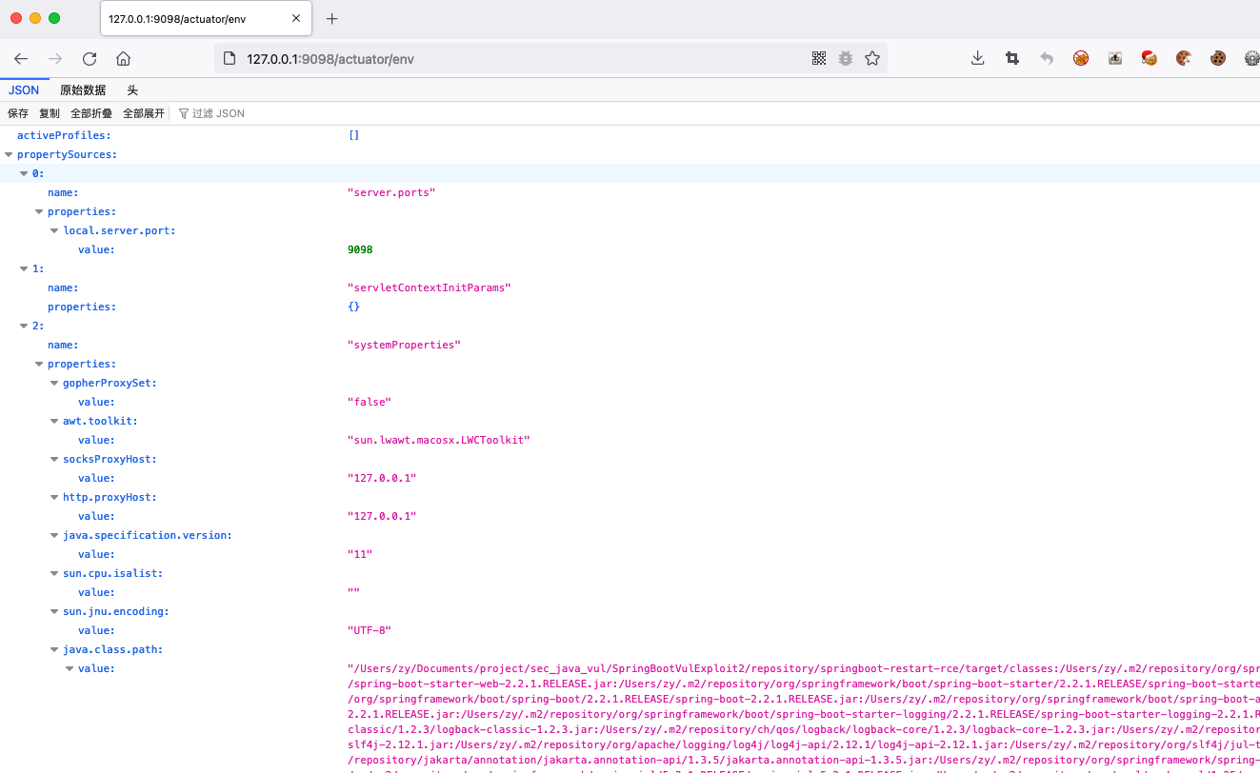Image resolution: width=1260 pixels, height=773 pixels.
Task: Generate a QR code for this page
Action: (x=819, y=58)
